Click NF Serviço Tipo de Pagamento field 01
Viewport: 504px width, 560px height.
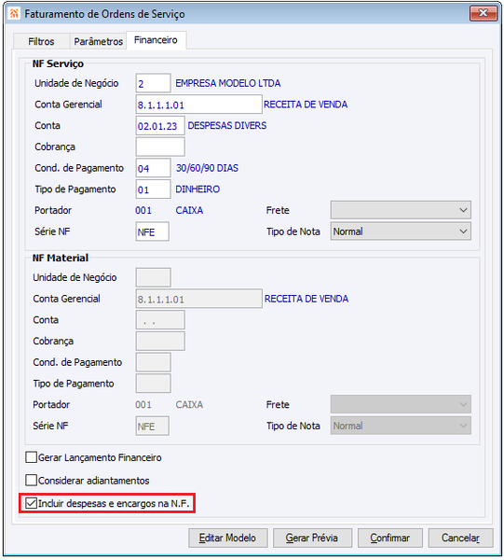click(154, 189)
